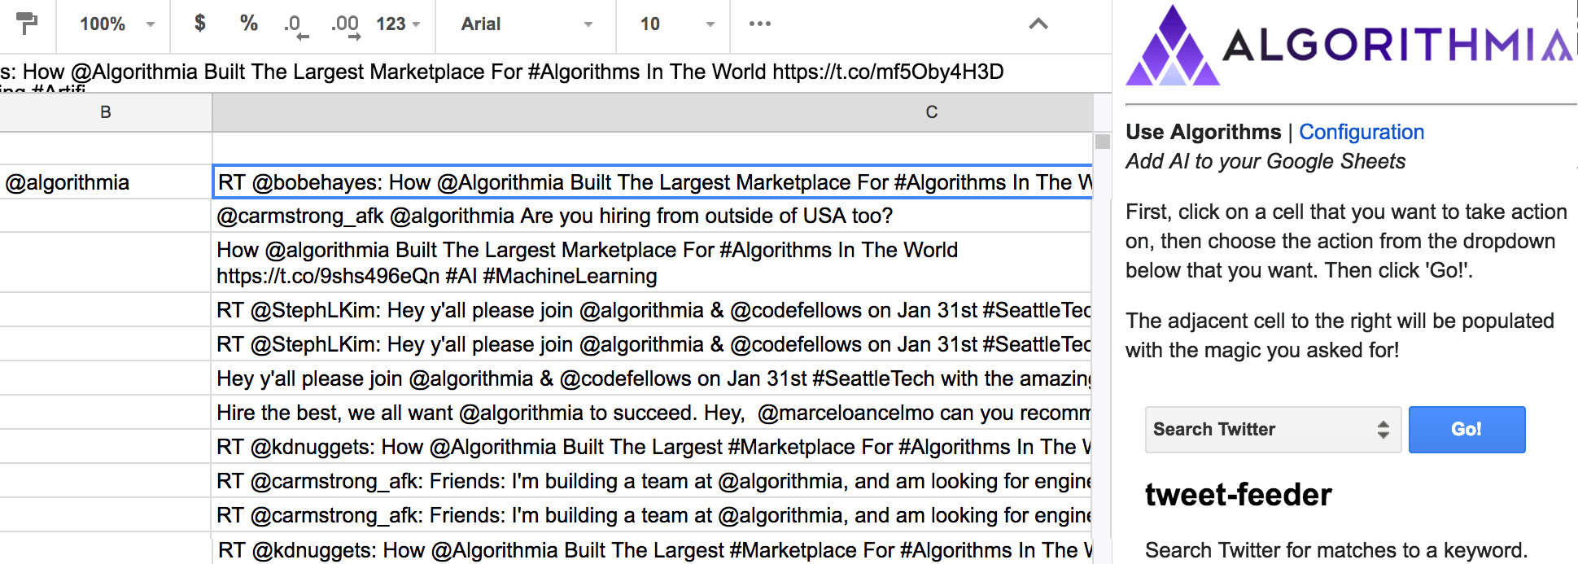The width and height of the screenshot is (1578, 564).
Task: Select column B header
Action: [x=106, y=112]
